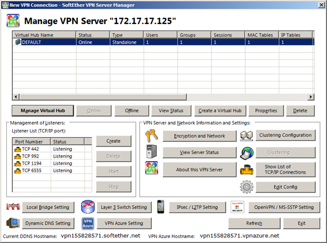Click Listening status of TCP 1194
Screen dimensions: 327x243
pos(62,163)
